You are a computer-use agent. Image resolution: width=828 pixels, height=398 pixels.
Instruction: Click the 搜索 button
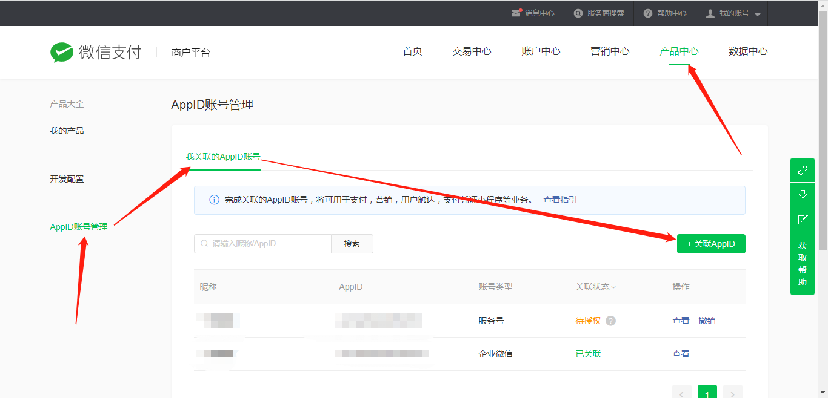[x=352, y=244]
